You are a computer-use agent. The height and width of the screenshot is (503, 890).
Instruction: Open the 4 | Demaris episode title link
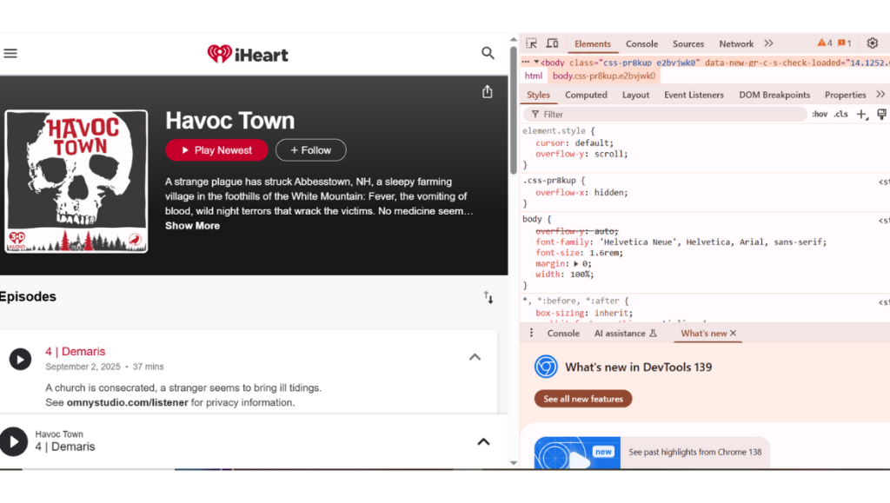(x=76, y=352)
